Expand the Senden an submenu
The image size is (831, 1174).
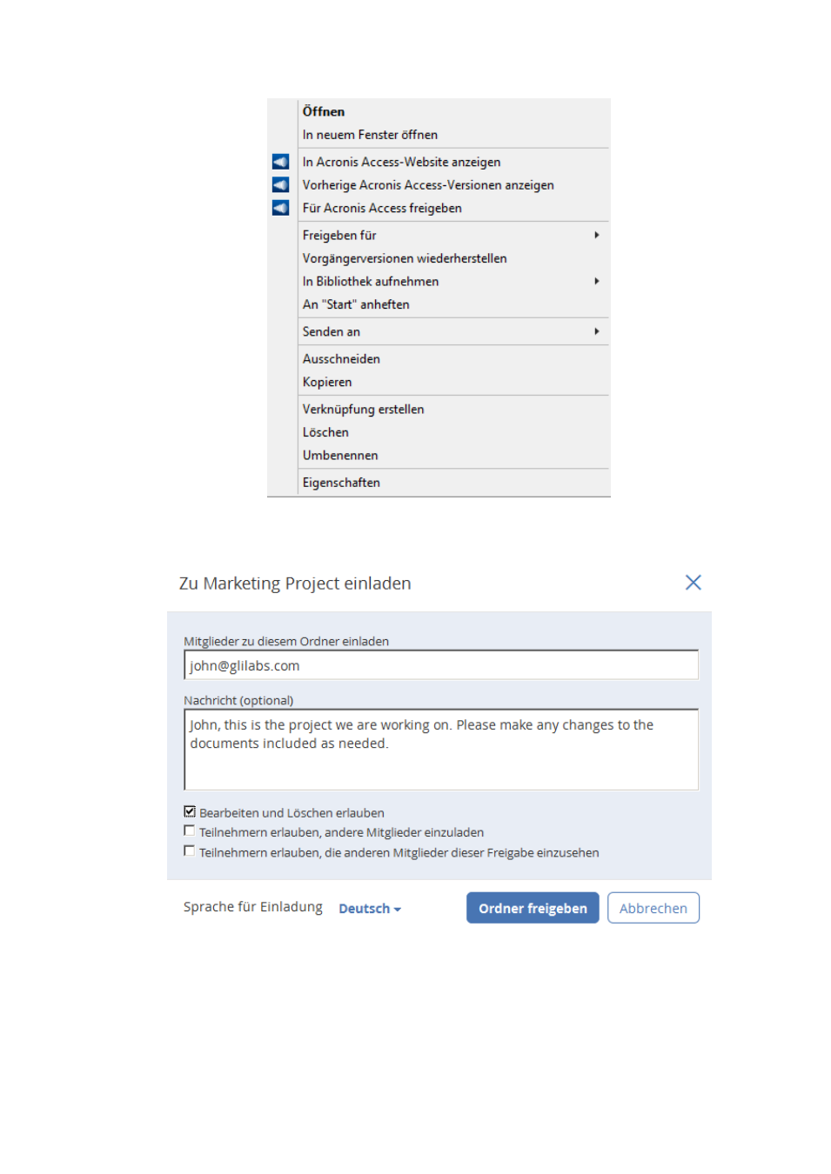click(x=453, y=331)
